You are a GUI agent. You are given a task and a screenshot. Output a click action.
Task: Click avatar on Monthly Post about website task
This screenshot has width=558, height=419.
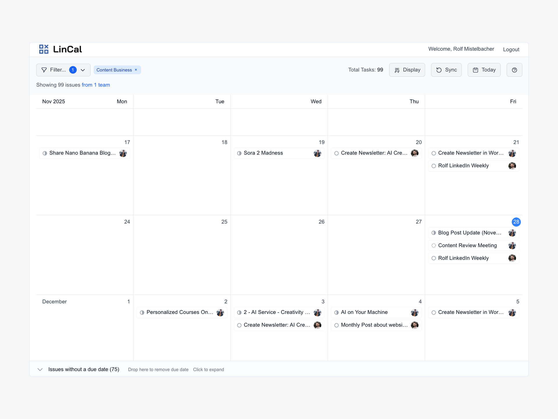(414, 325)
